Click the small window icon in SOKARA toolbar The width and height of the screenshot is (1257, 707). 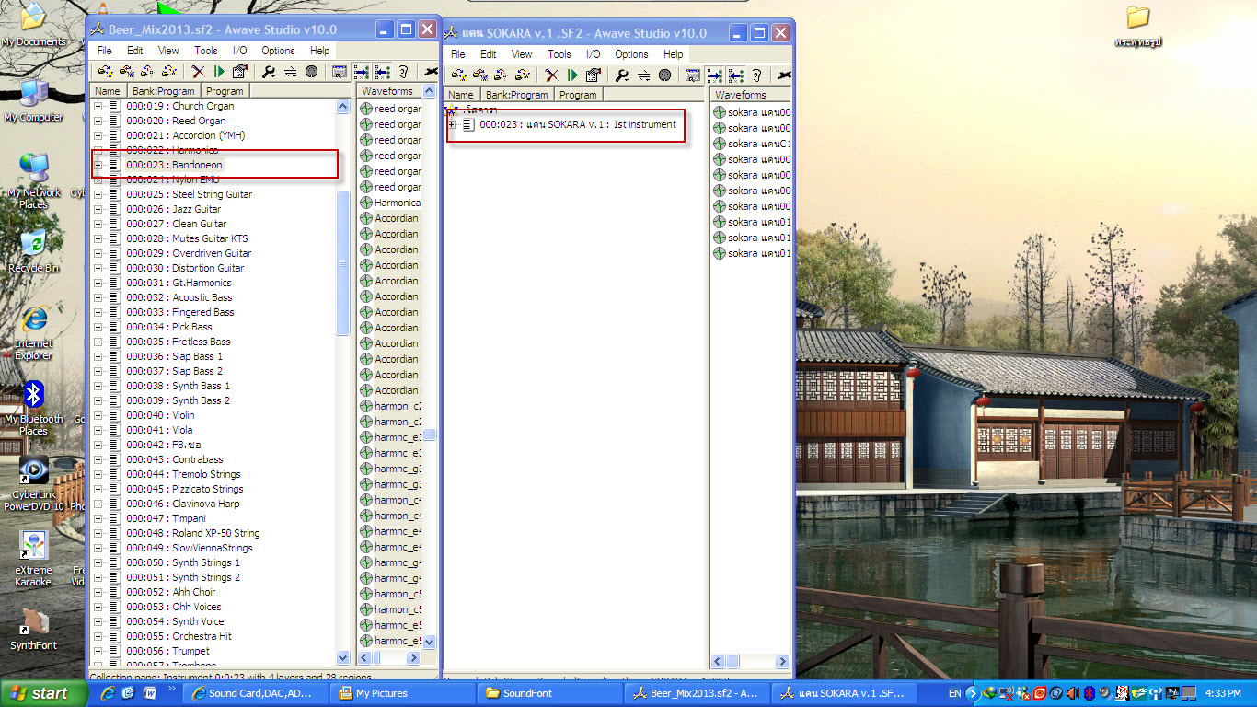pyautogui.click(x=692, y=75)
